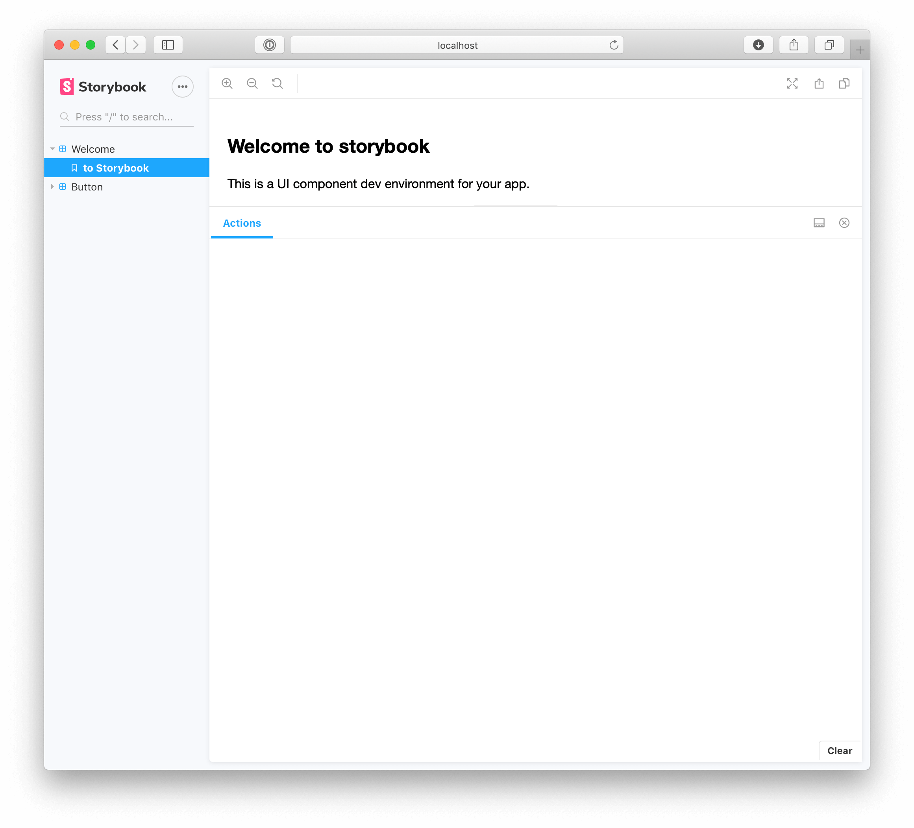Click the reset zoom icon

pos(278,83)
